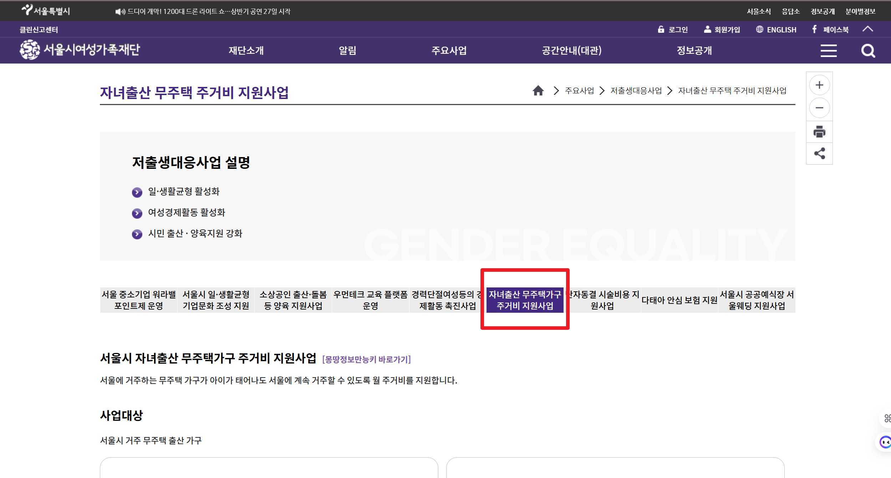Click the home icon in breadcrumb
Image resolution: width=891 pixels, height=478 pixels.
tap(538, 91)
